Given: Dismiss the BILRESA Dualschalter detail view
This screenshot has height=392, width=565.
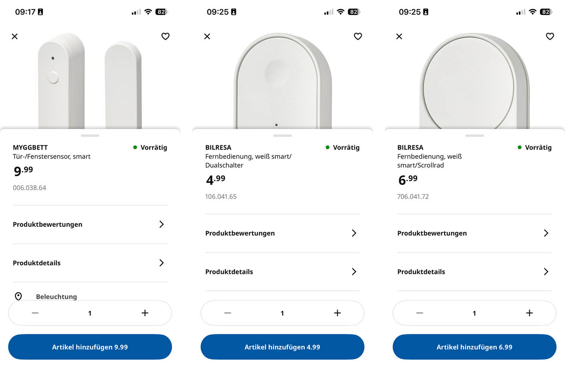Looking at the screenshot, I should tap(207, 36).
